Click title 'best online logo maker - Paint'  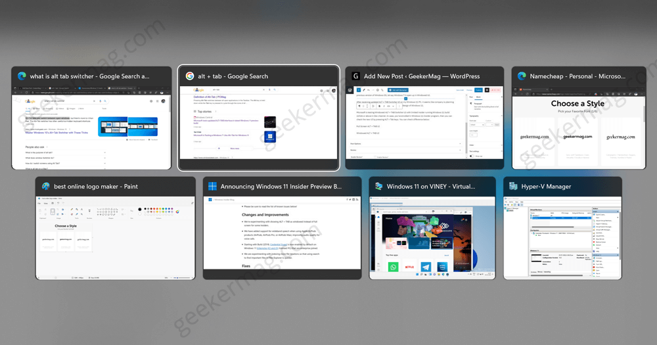96,187
